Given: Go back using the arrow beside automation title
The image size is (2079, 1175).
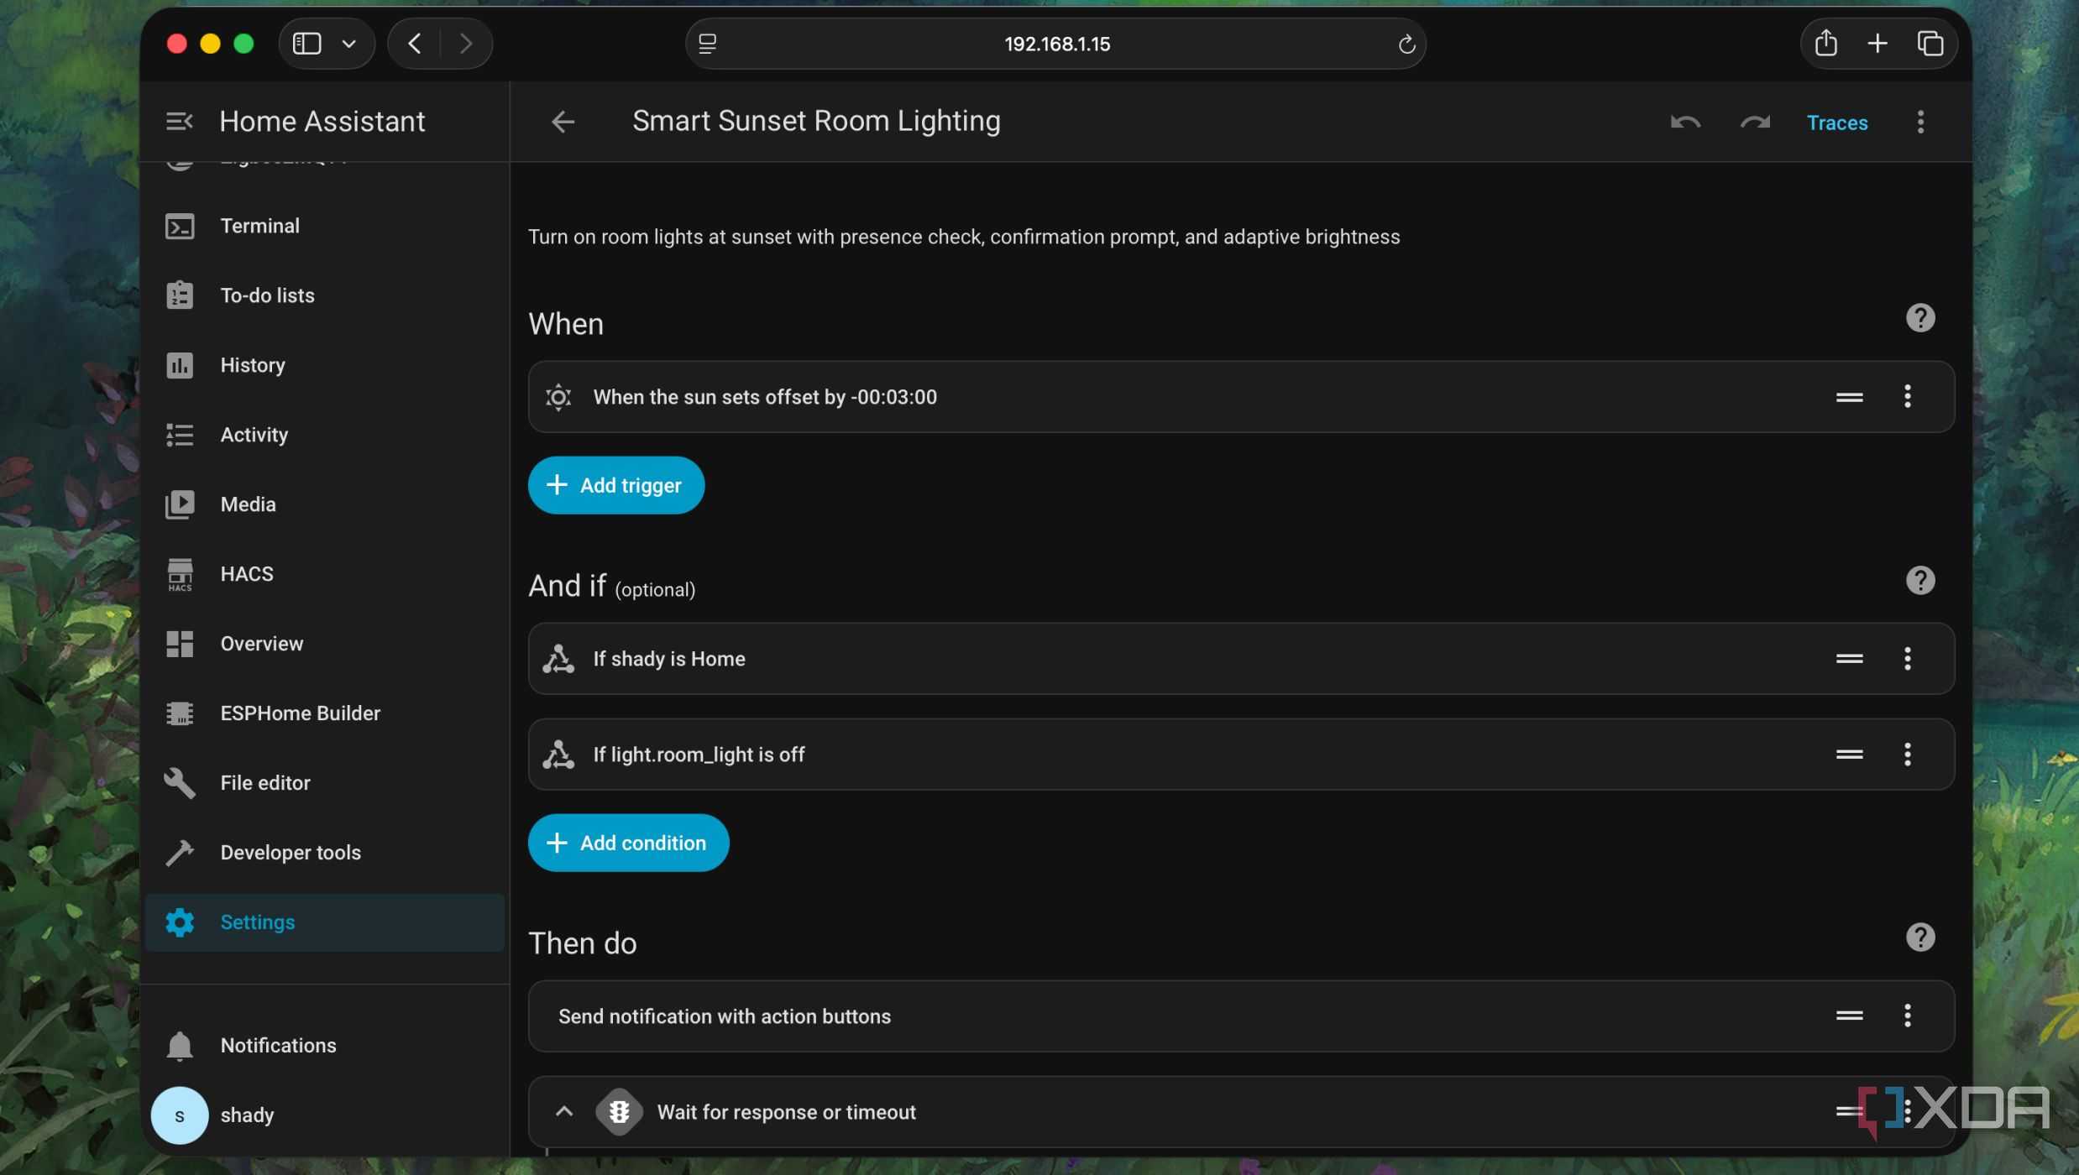Looking at the screenshot, I should click(x=563, y=122).
